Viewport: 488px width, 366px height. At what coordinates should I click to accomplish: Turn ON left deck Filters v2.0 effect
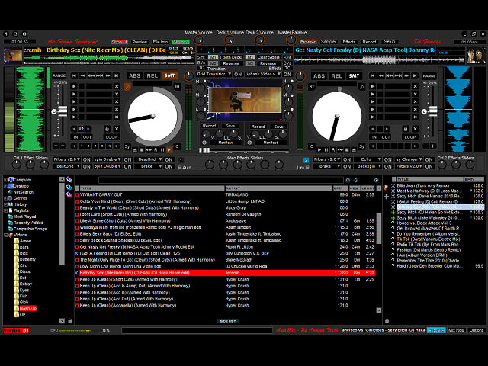87,159
